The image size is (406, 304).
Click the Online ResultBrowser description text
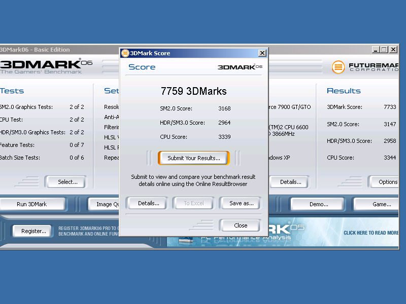(193, 180)
